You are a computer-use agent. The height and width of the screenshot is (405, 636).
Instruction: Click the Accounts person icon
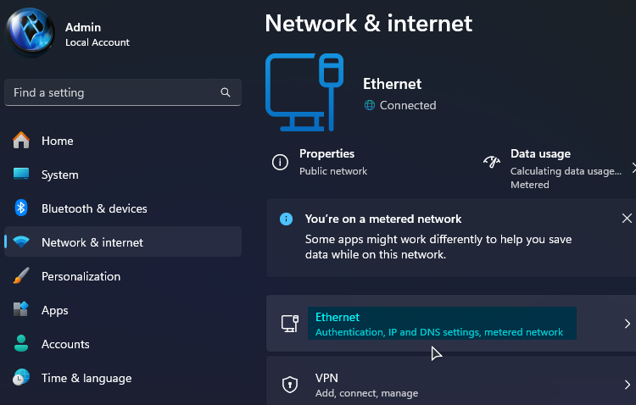pyautogui.click(x=21, y=343)
